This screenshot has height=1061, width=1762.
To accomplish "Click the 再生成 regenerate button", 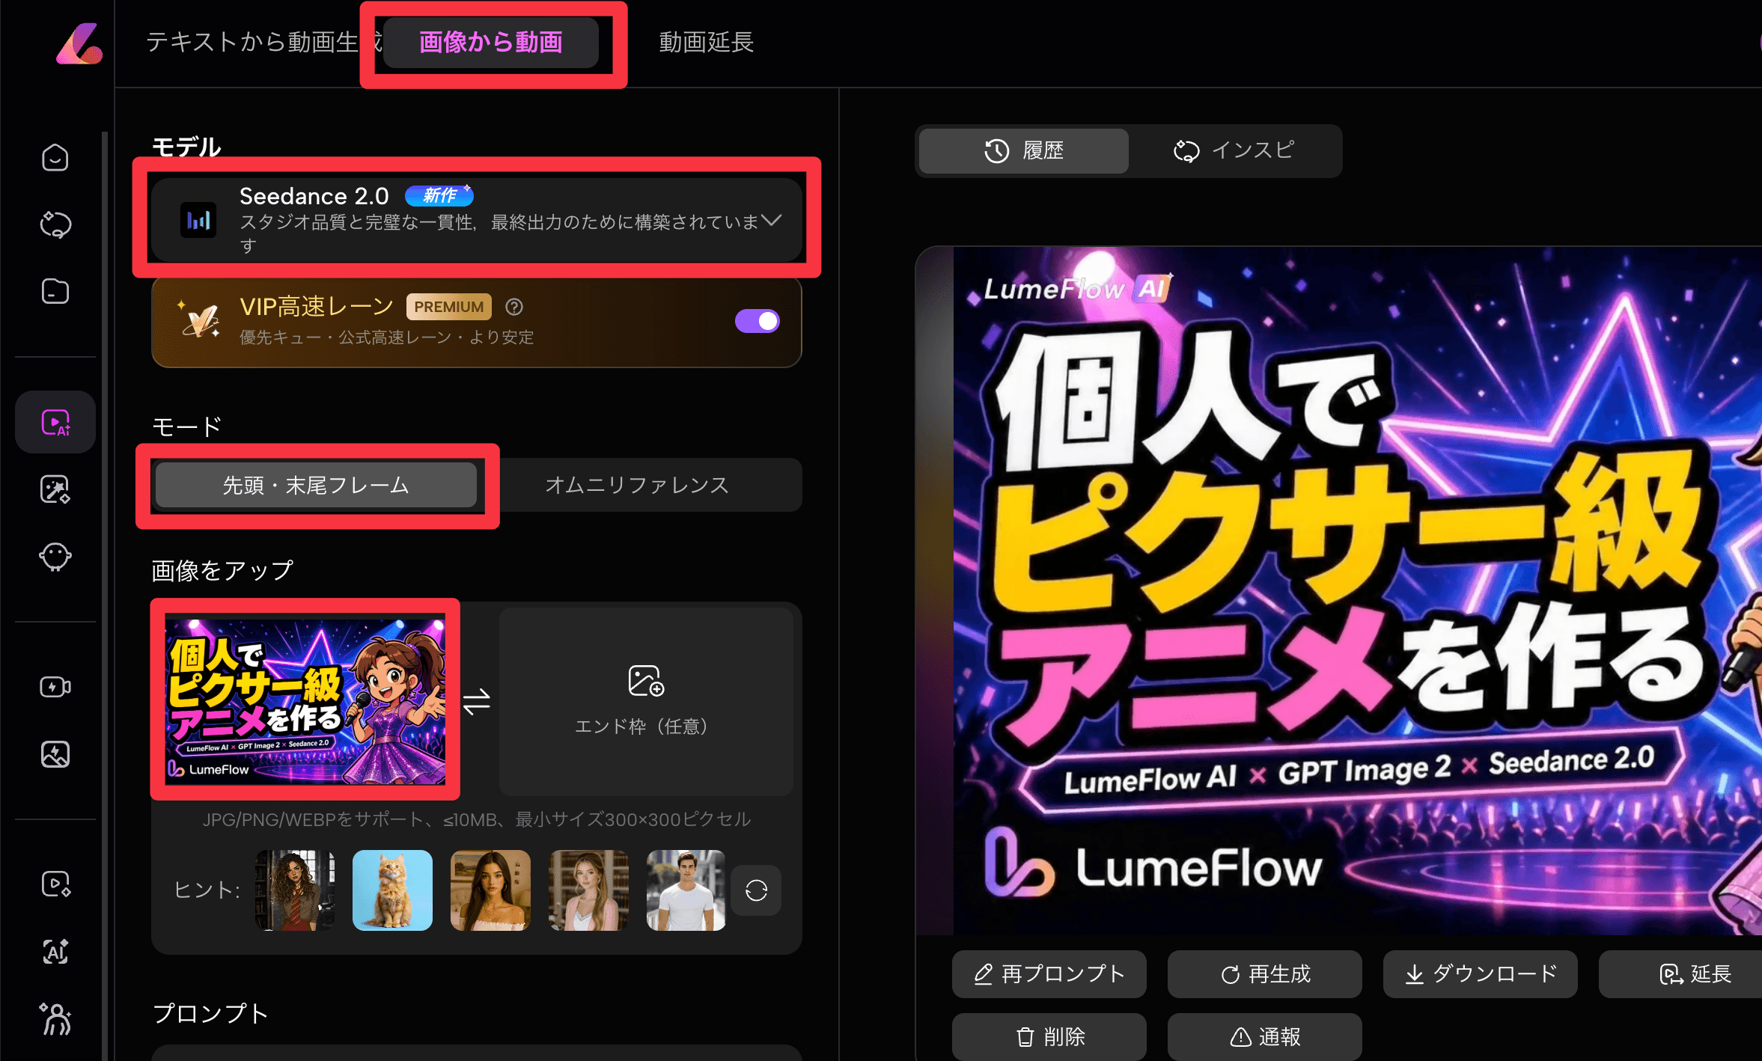I will [x=1265, y=974].
